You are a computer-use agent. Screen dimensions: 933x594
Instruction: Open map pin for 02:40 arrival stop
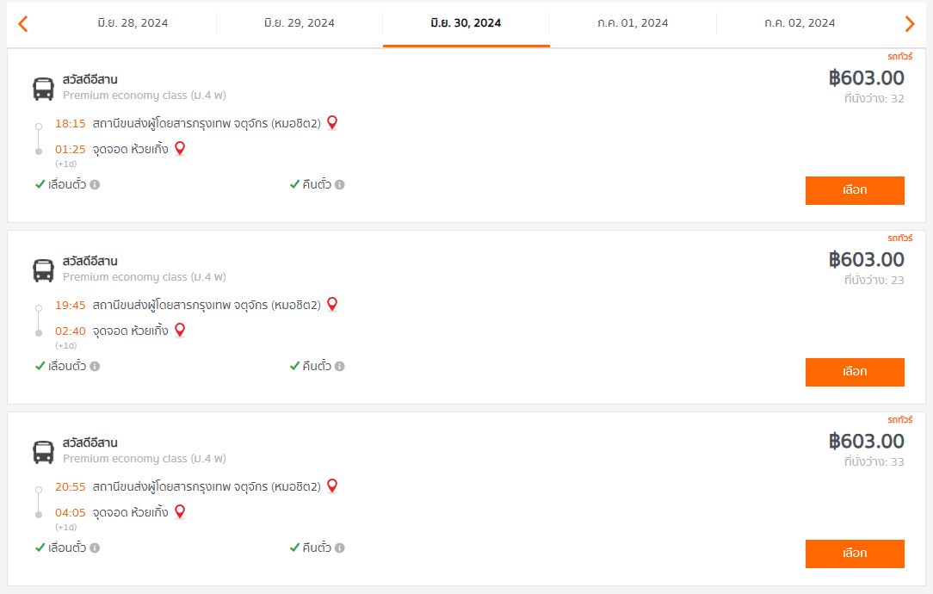tap(180, 331)
